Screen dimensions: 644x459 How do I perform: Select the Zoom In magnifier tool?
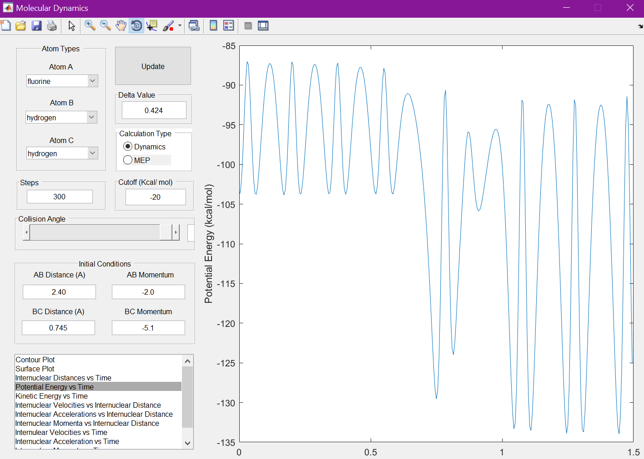tap(90, 26)
